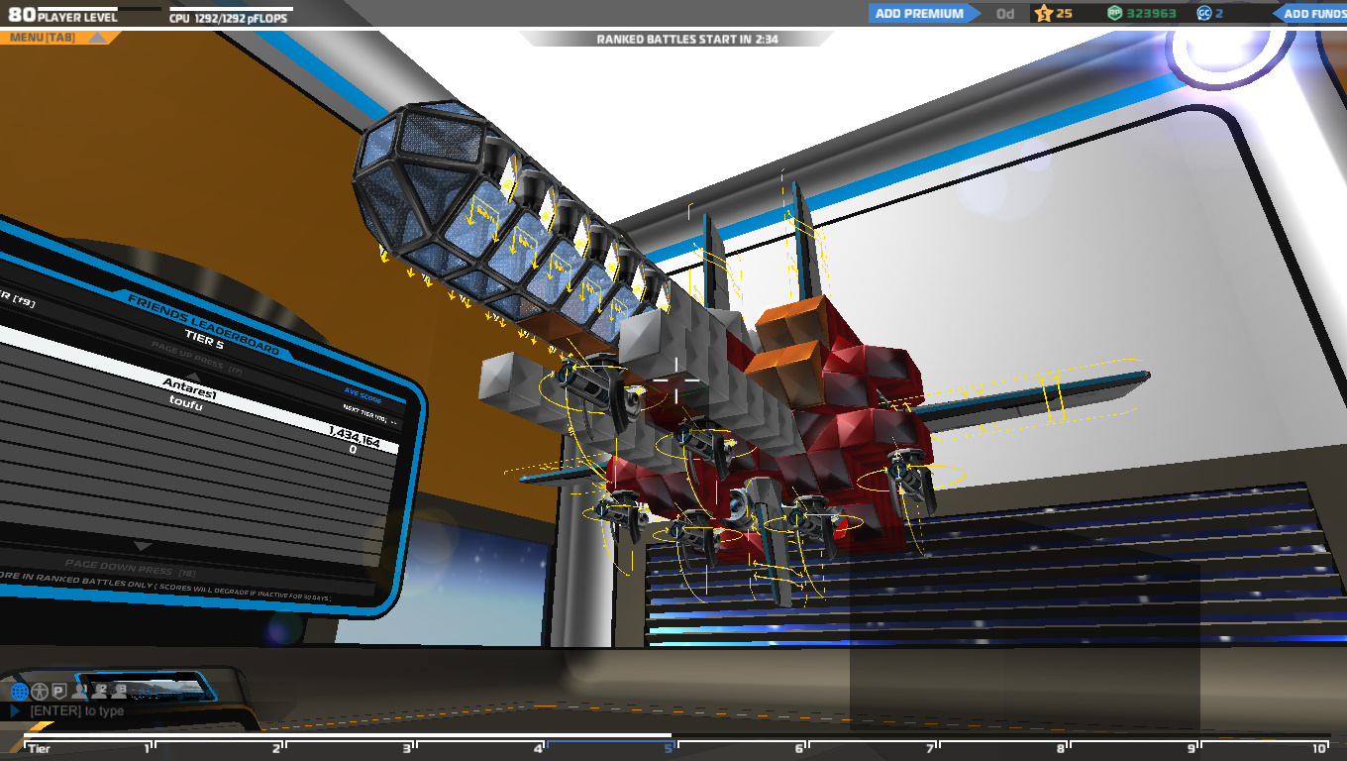Select the humanoid figure chat channel icon
Image resolution: width=1347 pixels, height=761 pixels.
[x=40, y=692]
